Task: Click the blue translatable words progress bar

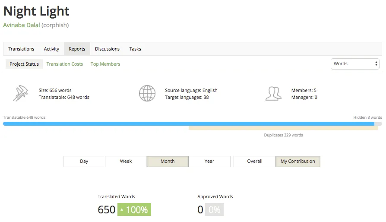Action: point(189,124)
